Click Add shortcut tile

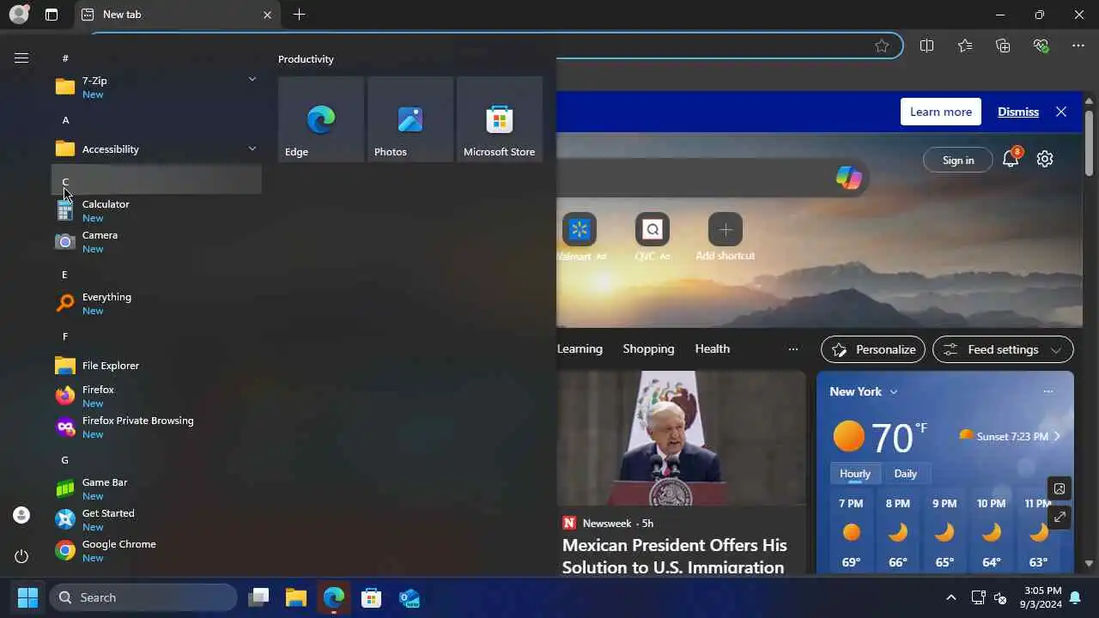coord(726,237)
